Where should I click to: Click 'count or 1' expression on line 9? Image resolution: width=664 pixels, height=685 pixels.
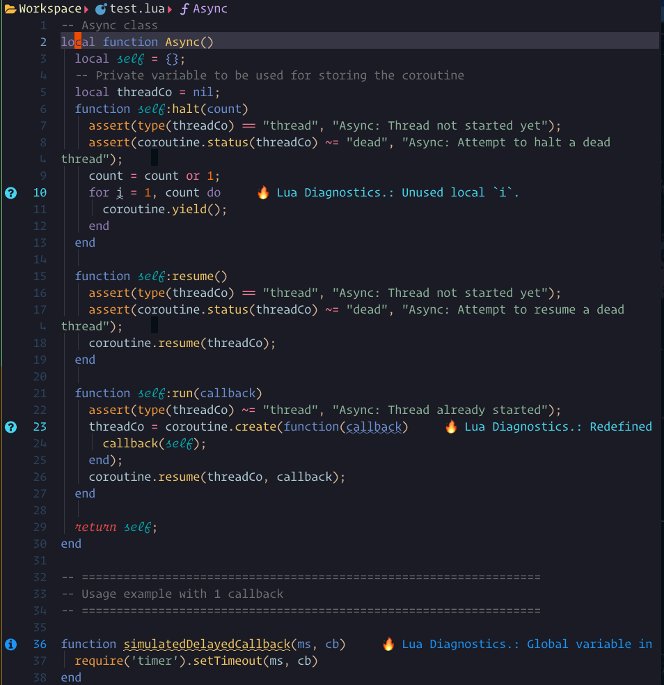click(x=179, y=176)
